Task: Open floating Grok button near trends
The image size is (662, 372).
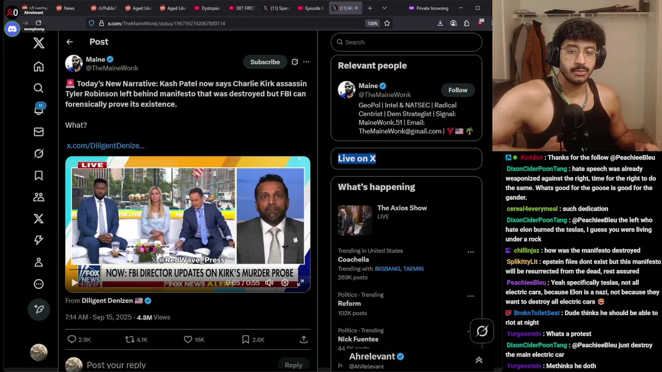Action: click(x=482, y=331)
